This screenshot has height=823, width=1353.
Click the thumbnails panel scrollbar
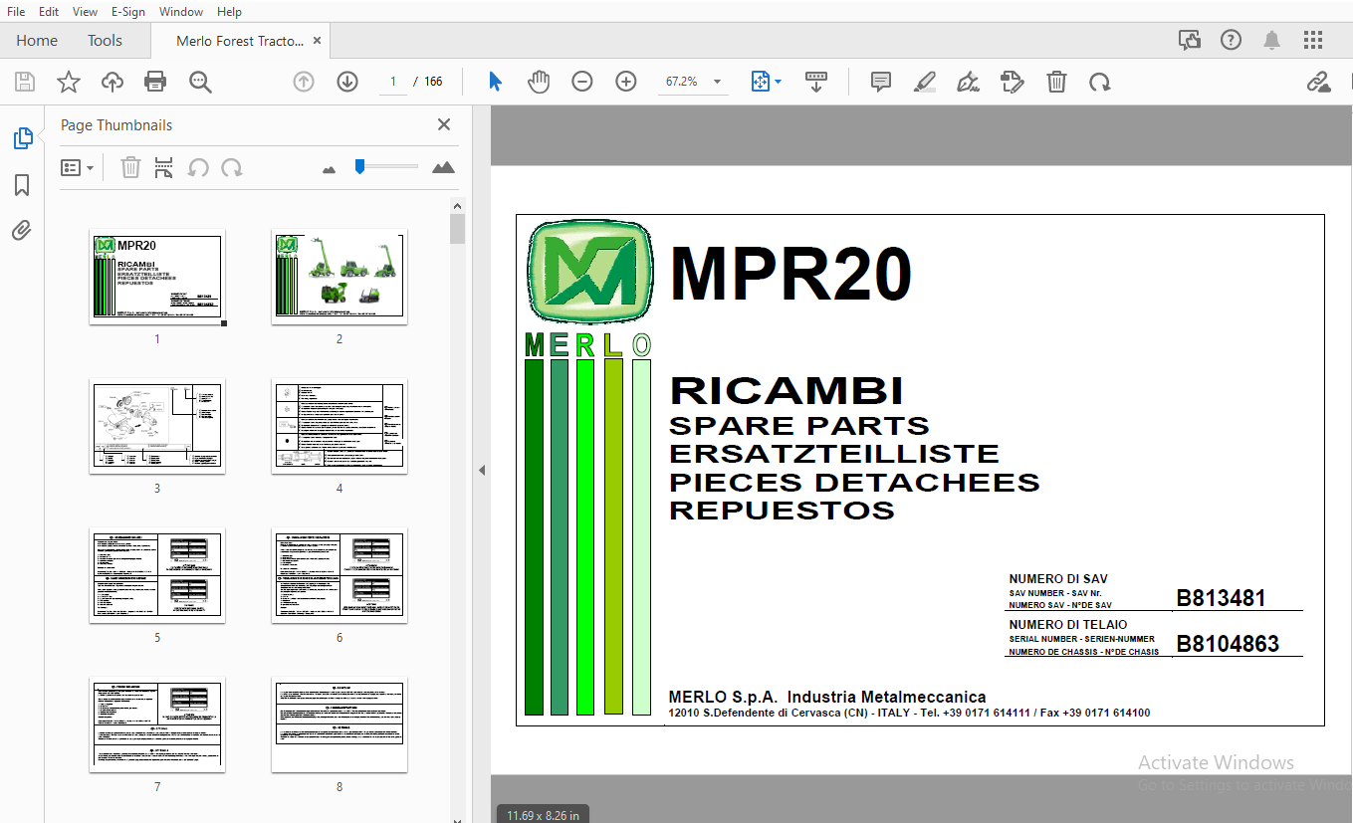pyautogui.click(x=457, y=229)
